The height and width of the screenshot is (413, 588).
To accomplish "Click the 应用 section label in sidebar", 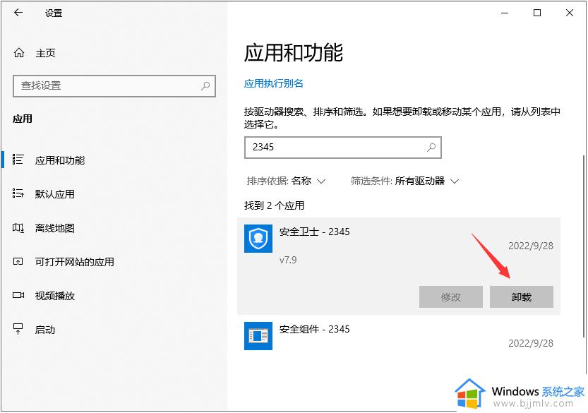I will [x=23, y=119].
